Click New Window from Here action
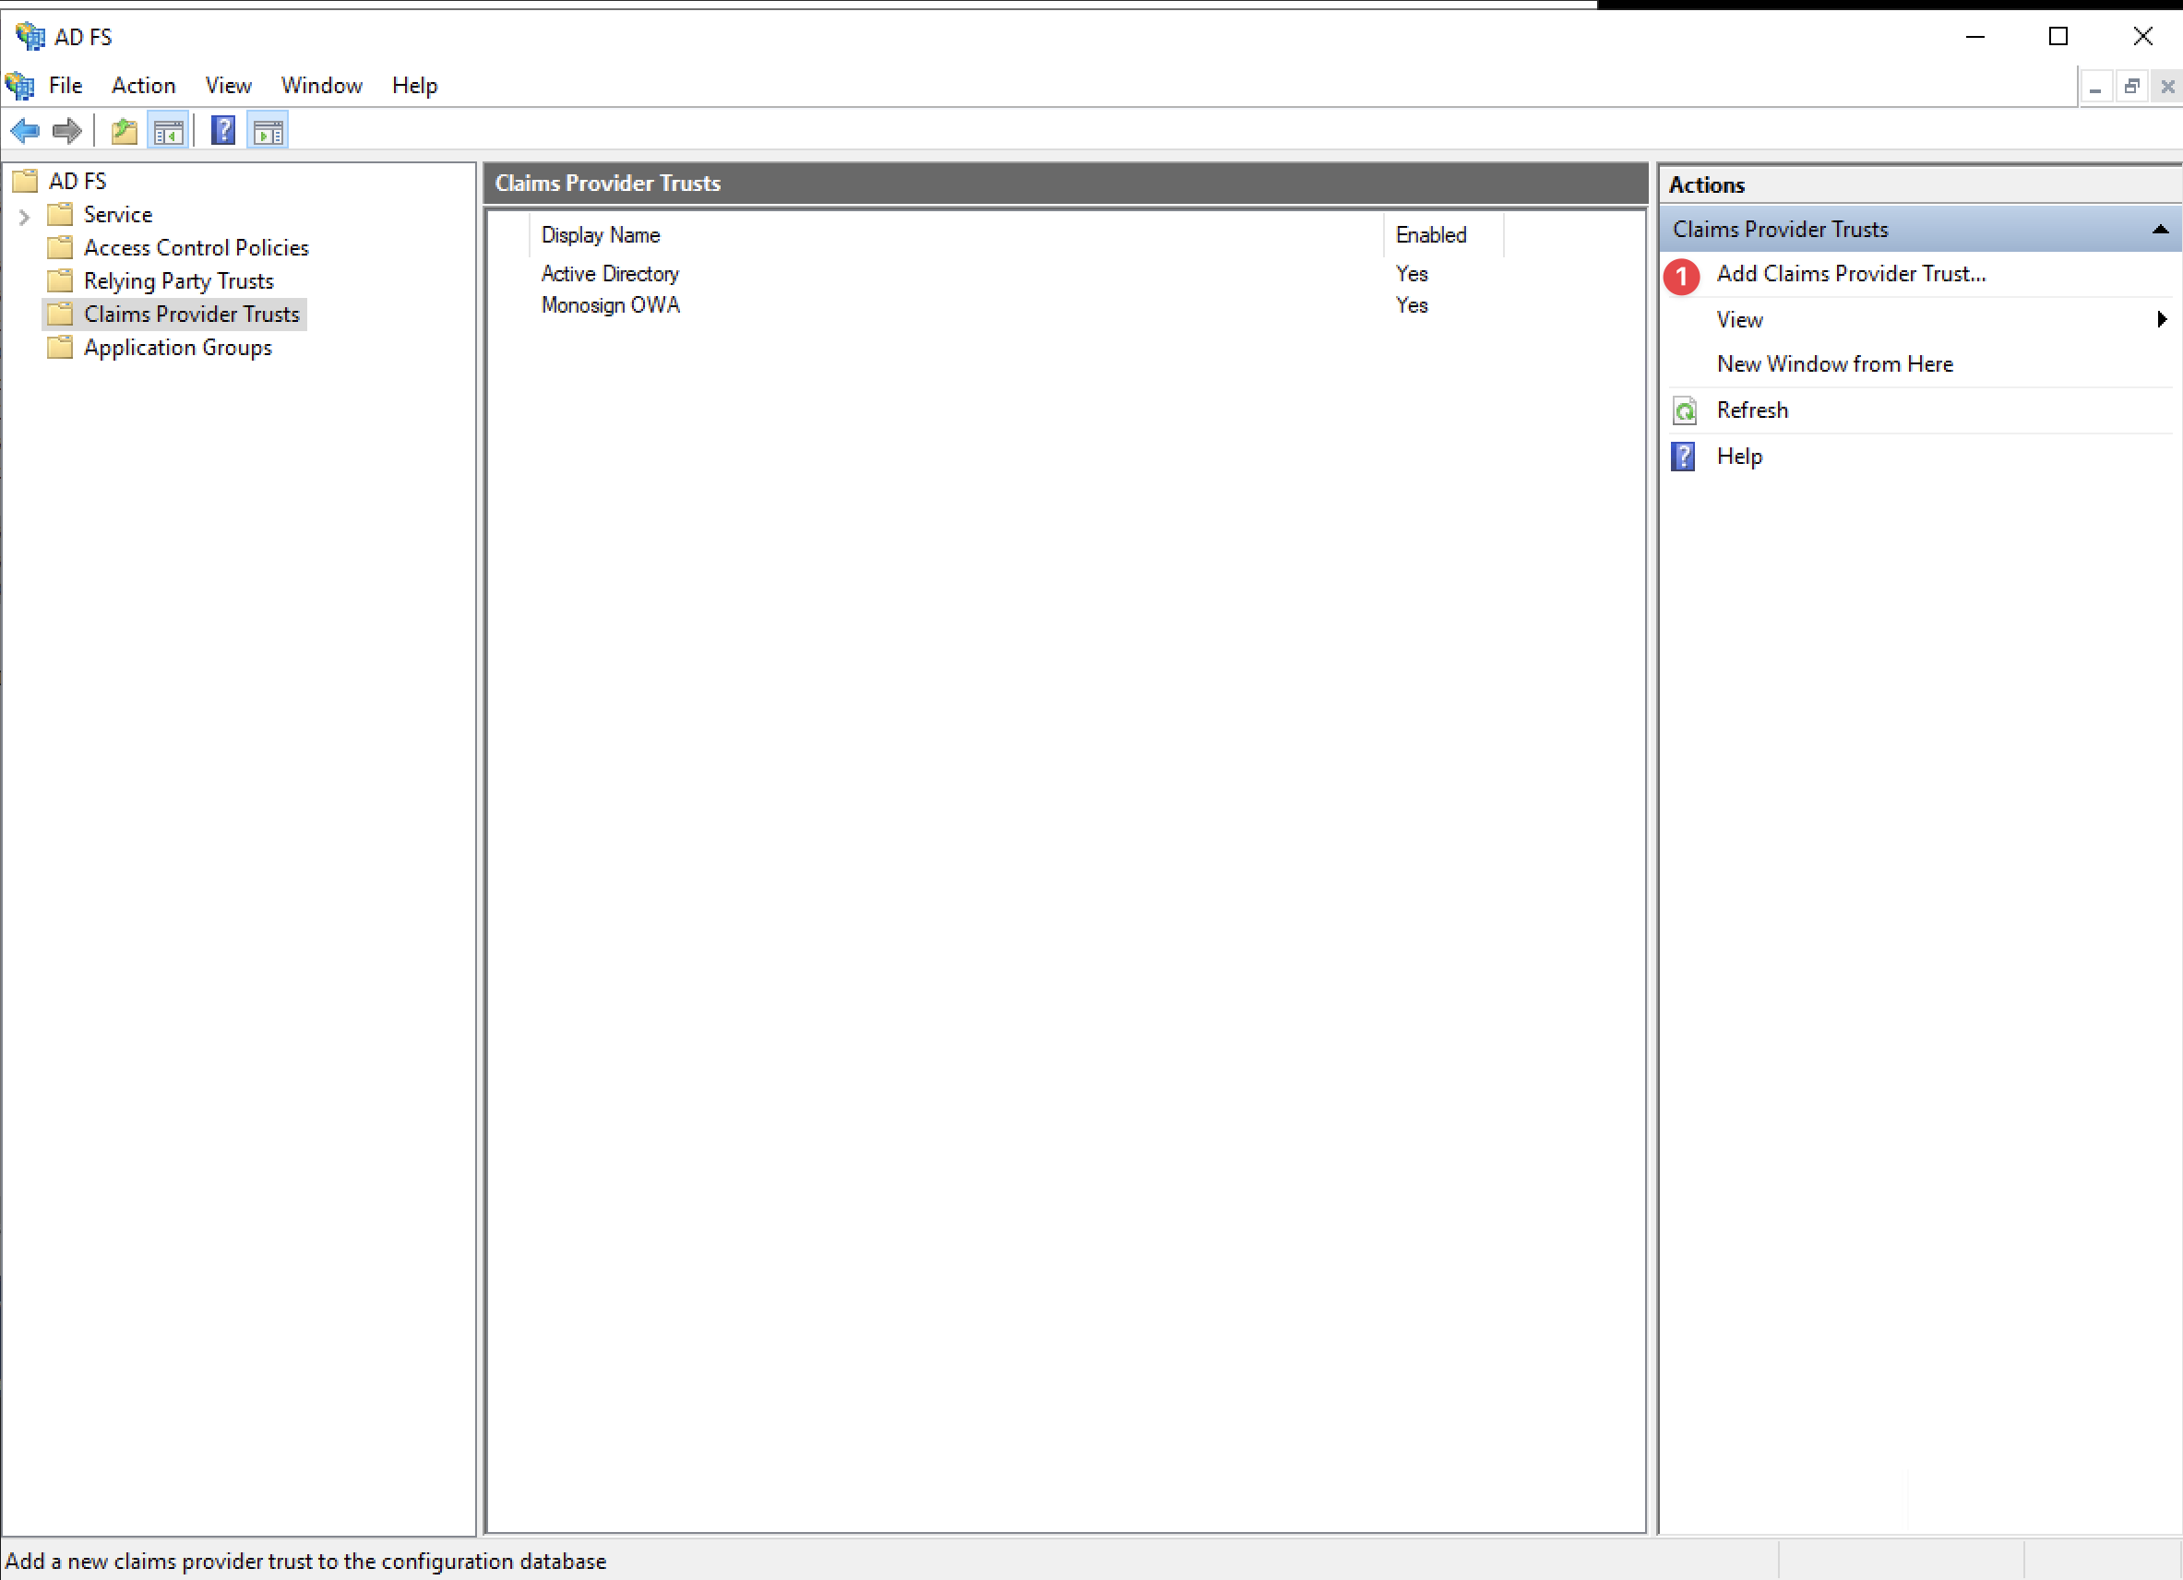This screenshot has height=1580, width=2183. (1833, 364)
